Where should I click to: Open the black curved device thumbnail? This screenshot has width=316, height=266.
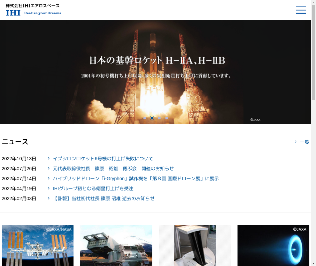pyautogui.click(x=195, y=245)
